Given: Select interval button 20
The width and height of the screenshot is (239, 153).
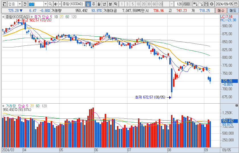Looking at the screenshot, I should pyautogui.click(x=143, y=4).
